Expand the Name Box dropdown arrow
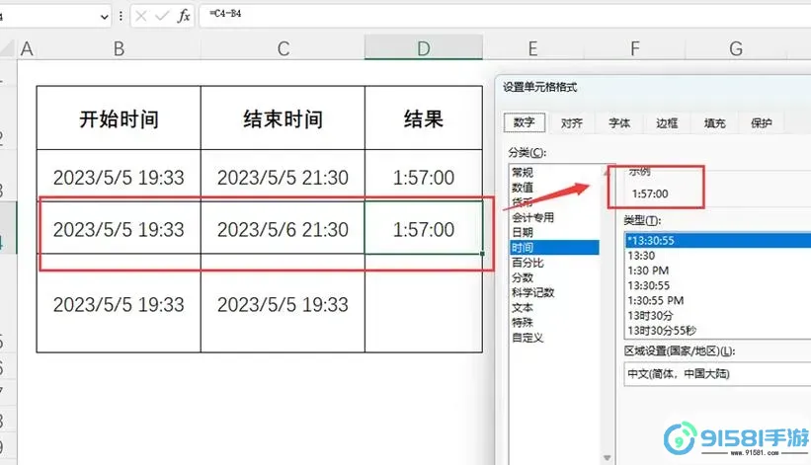This screenshot has height=465, width=811. (104, 17)
